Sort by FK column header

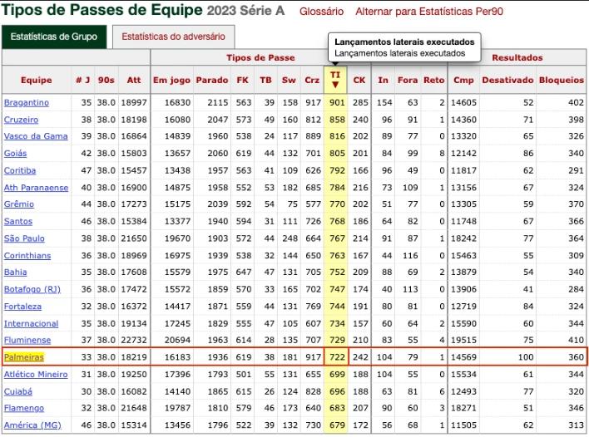[242, 81]
